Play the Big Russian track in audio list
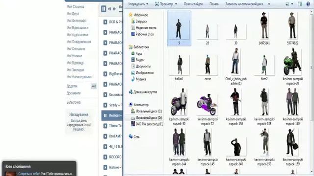The height and width of the screenshot is (176, 314). (x=105, y=74)
